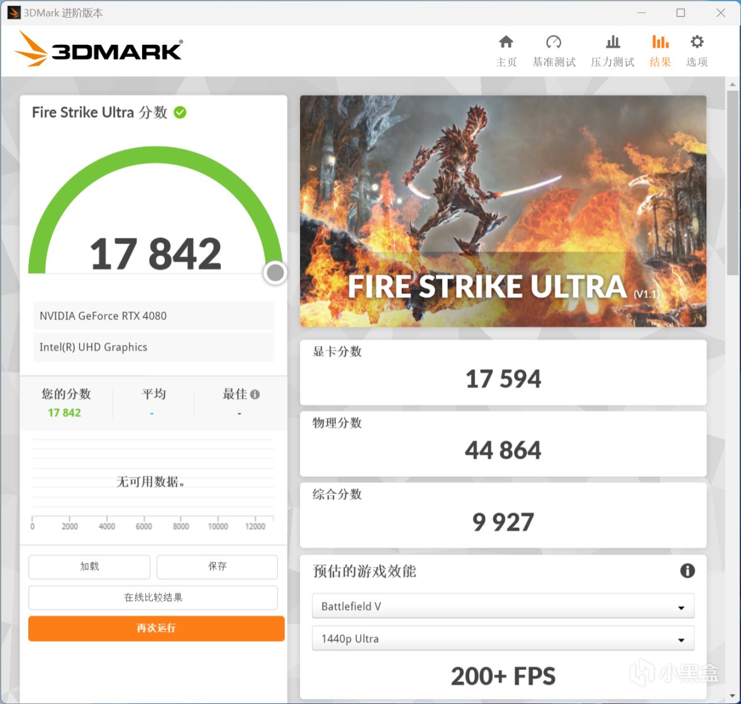Click the large 17 842 gauge score
This screenshot has width=741, height=704.
[x=155, y=254]
